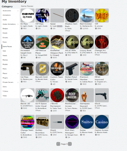Screen dimensions: 127x151
Task: Go to the next inventory page
Action: pyautogui.click(x=70, y=144)
